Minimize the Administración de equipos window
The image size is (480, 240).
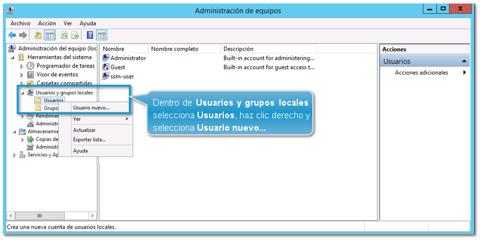430,9
